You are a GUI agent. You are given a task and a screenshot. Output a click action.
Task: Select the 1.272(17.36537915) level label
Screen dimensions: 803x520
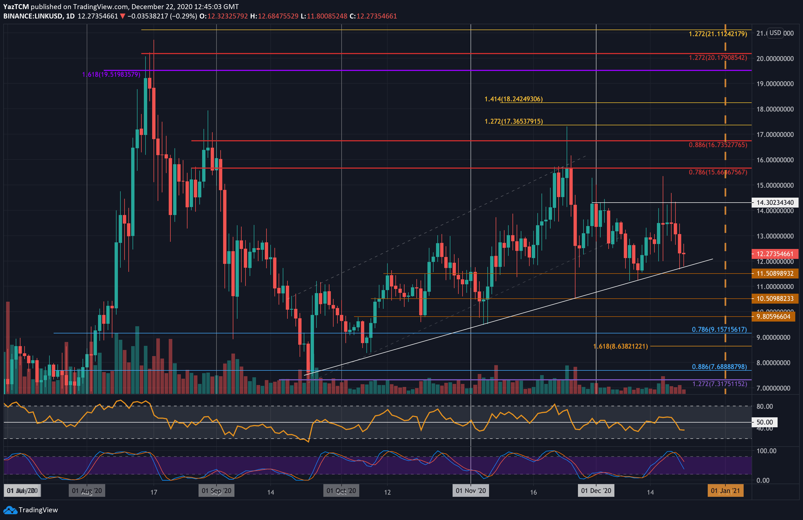514,121
